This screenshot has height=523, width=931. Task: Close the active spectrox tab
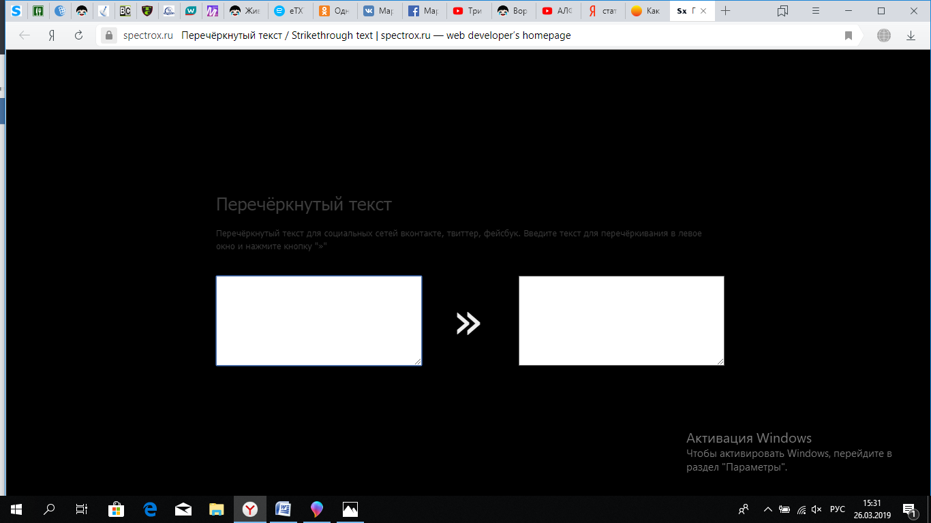coord(705,11)
